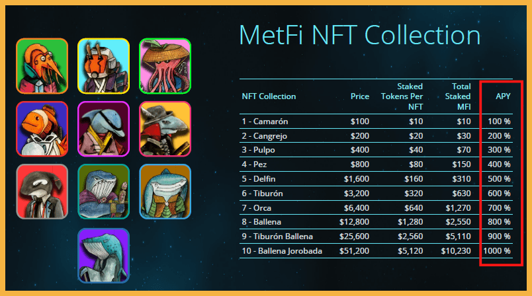Viewport: 532px width, 296px height.
Task: Pick the whale shark NFT on orange background
Action: coord(165,192)
